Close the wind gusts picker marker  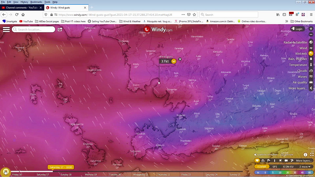(180, 59)
